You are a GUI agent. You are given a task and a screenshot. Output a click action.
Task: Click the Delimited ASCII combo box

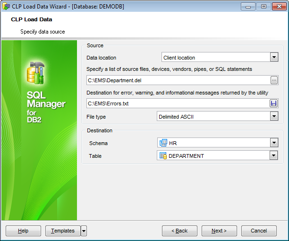tap(218, 116)
